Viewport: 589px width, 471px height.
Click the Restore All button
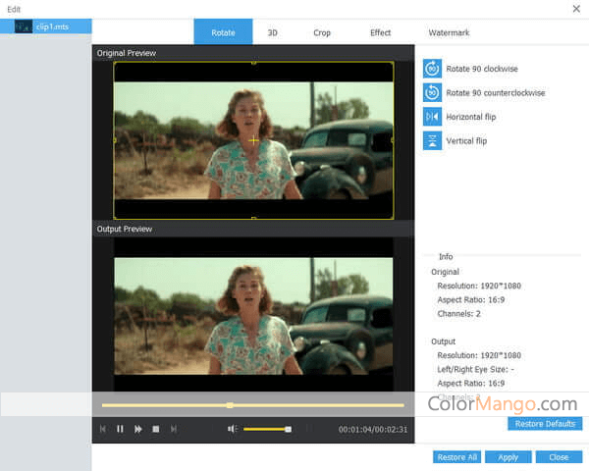457,457
